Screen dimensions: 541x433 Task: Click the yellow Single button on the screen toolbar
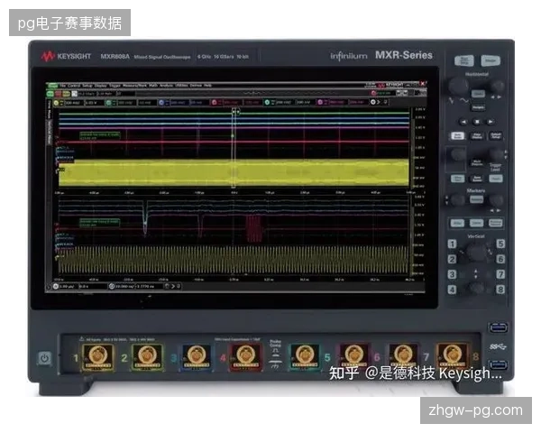(66, 94)
